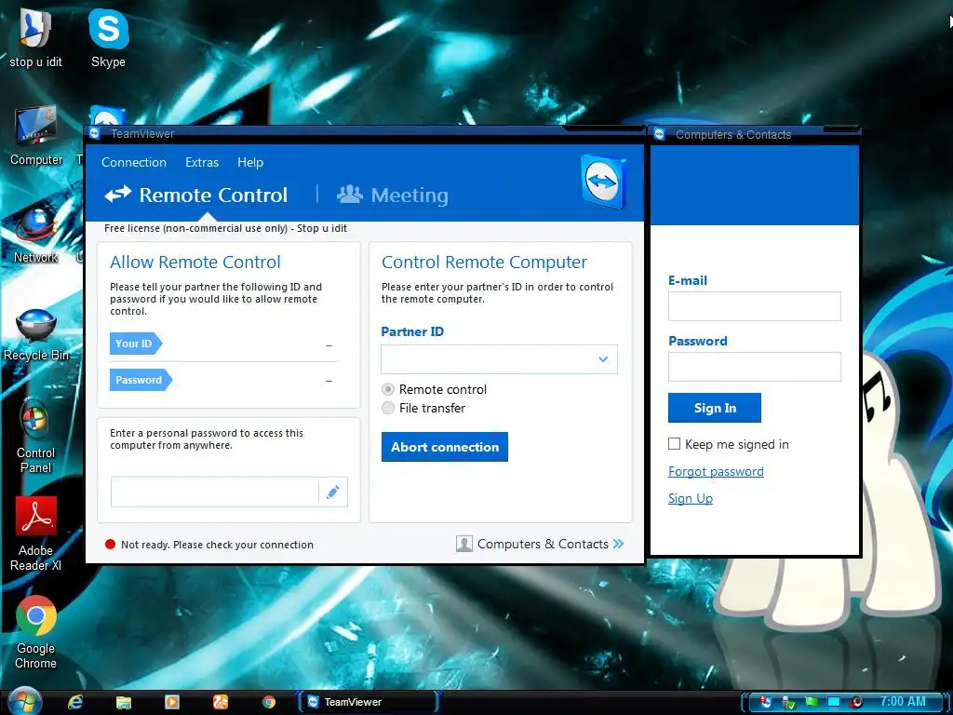953x715 pixels.
Task: Check Keep me signed in
Action: pyautogui.click(x=674, y=444)
